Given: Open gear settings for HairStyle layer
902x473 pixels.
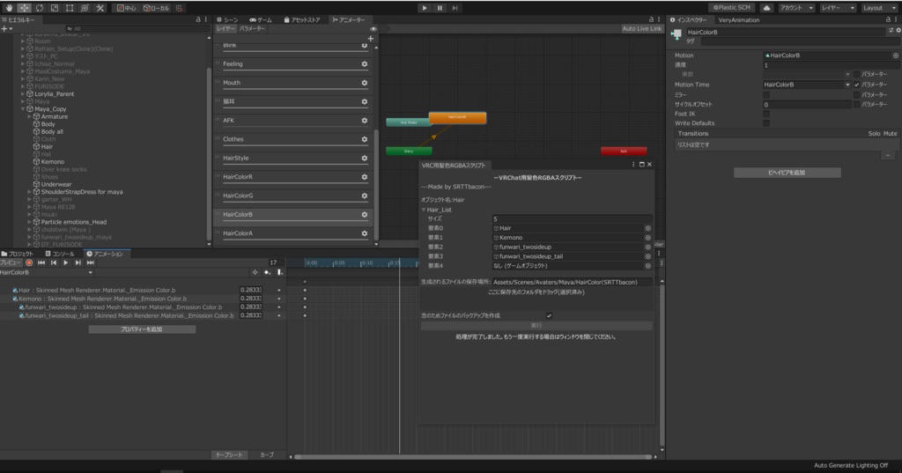Looking at the screenshot, I should pyautogui.click(x=364, y=159).
